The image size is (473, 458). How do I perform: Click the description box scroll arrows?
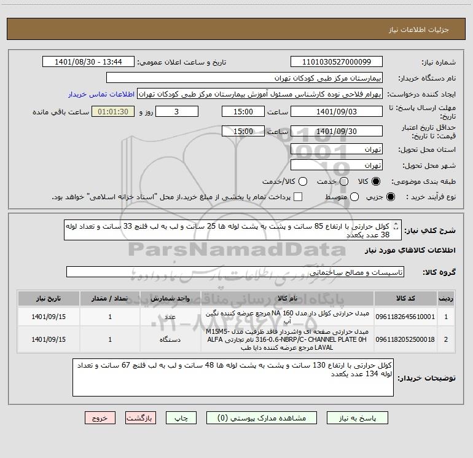[x=396, y=226]
